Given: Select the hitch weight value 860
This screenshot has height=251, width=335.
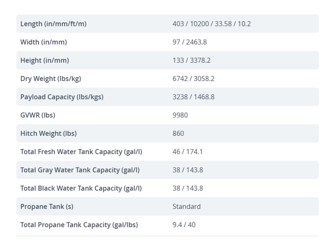Looking at the screenshot, I should 178,134.
